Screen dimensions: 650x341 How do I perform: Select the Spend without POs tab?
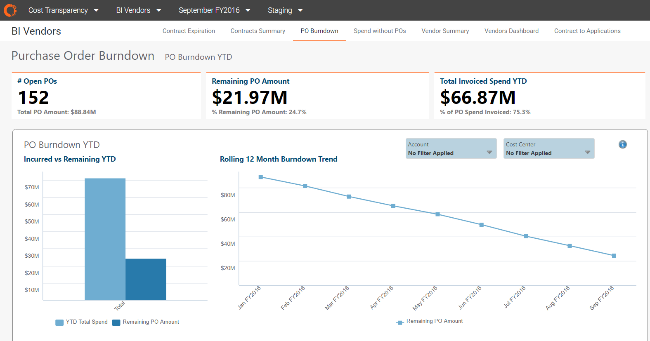pyautogui.click(x=380, y=31)
